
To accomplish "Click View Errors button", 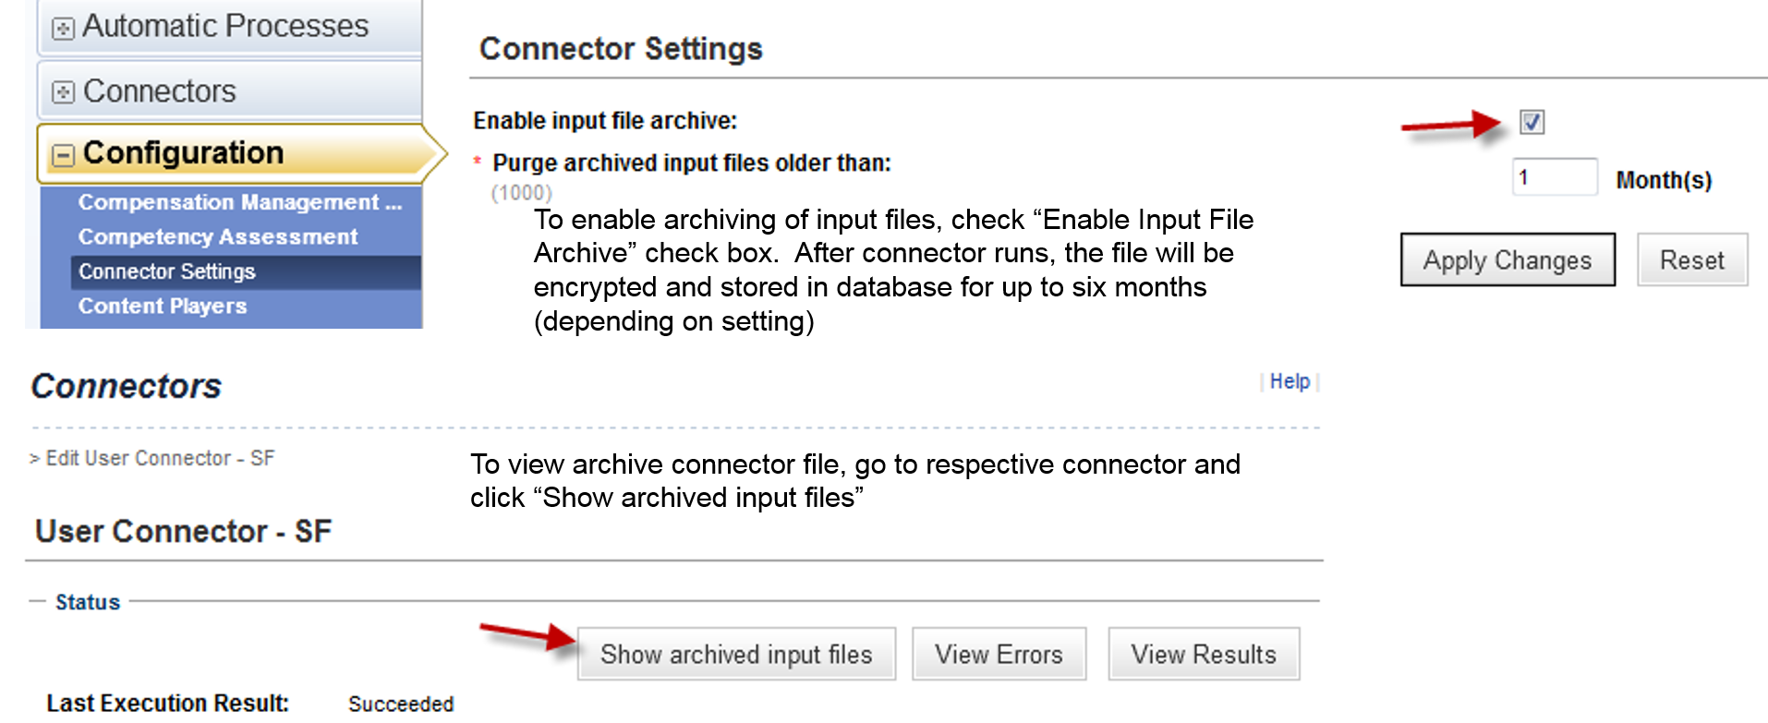I will pos(999,655).
